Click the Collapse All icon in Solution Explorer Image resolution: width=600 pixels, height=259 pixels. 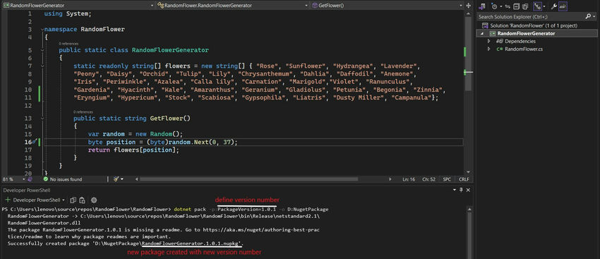click(516, 6)
